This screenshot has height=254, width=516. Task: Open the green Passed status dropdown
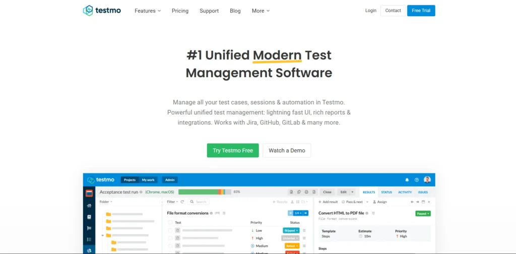click(x=423, y=214)
